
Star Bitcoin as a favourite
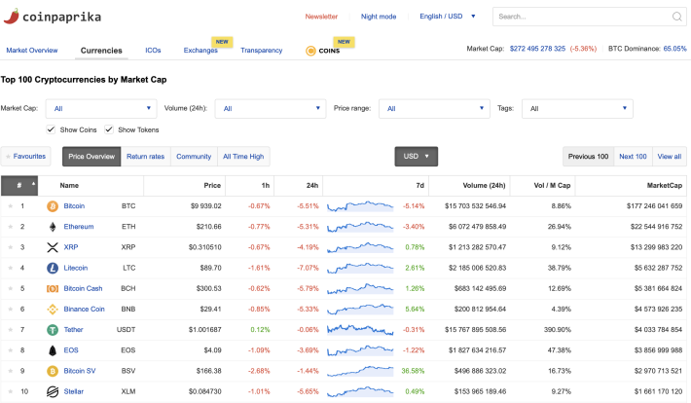point(10,206)
